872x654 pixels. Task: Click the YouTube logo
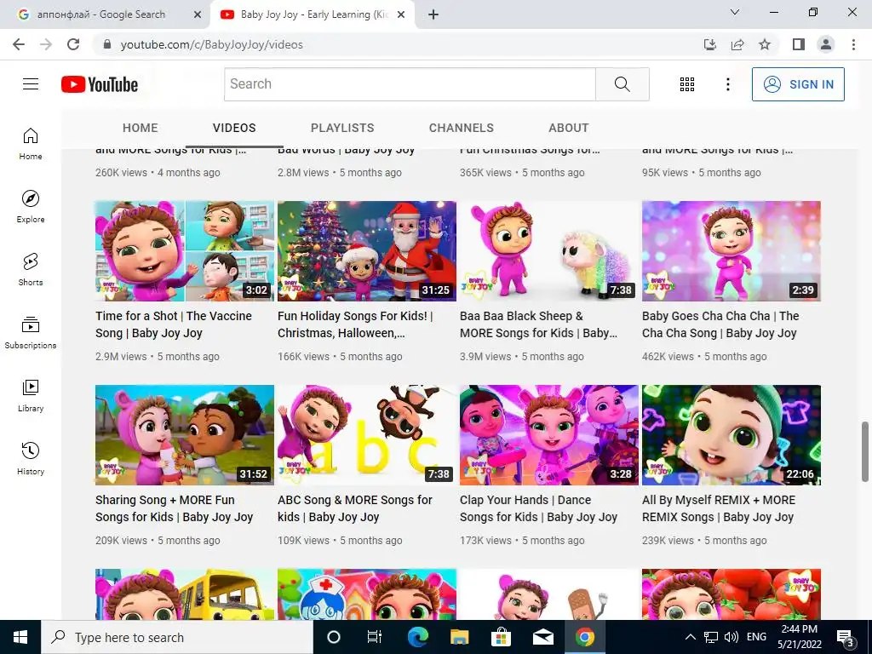pyautogui.click(x=100, y=84)
